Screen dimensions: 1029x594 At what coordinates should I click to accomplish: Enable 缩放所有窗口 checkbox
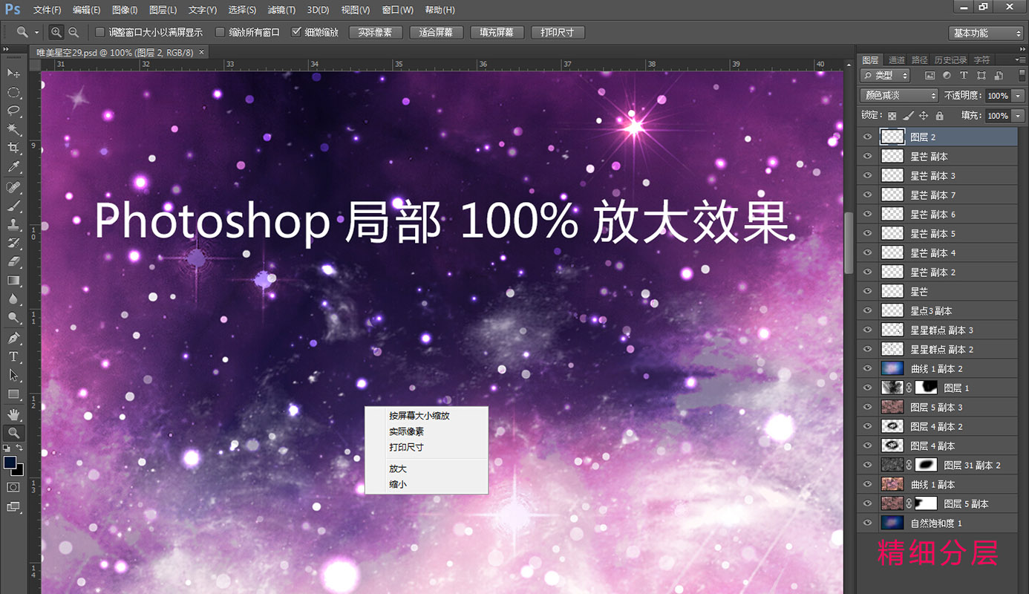coord(220,33)
